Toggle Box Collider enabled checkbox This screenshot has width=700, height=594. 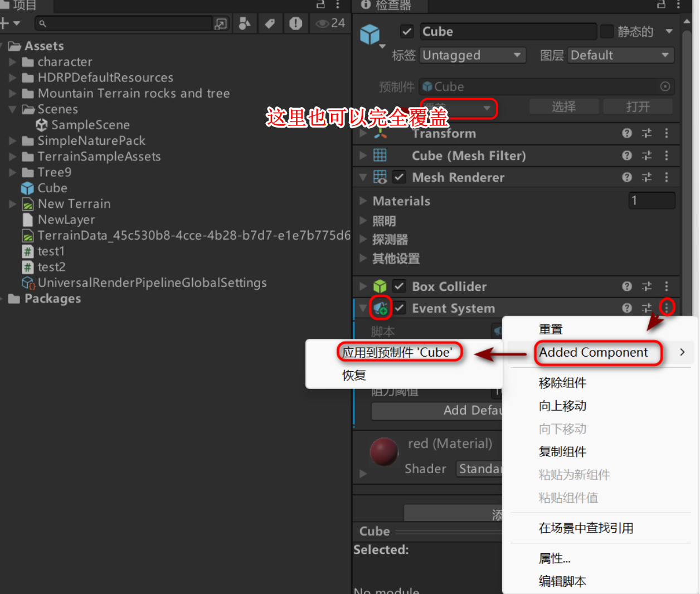pos(399,286)
